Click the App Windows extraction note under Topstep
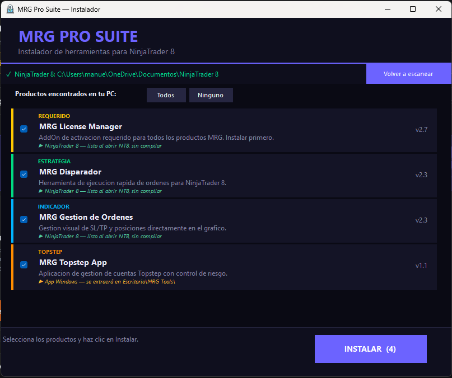Screen dimensions: 452x378 coord(107,282)
